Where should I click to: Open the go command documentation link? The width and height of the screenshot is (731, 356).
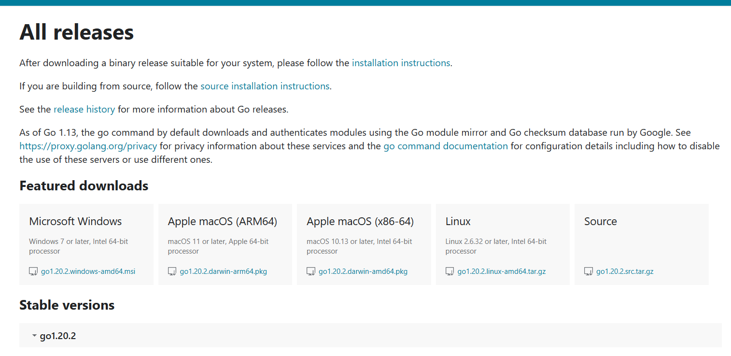[x=445, y=146]
